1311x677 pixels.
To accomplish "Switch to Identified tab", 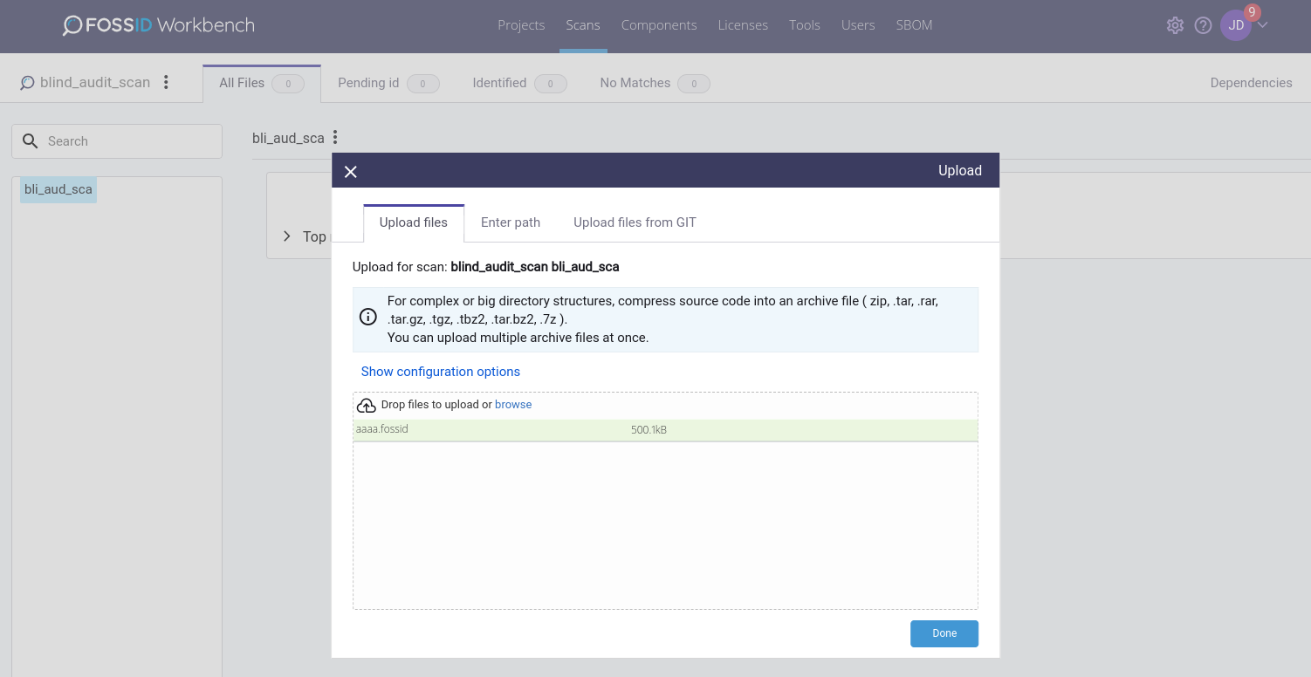I will pyautogui.click(x=519, y=83).
